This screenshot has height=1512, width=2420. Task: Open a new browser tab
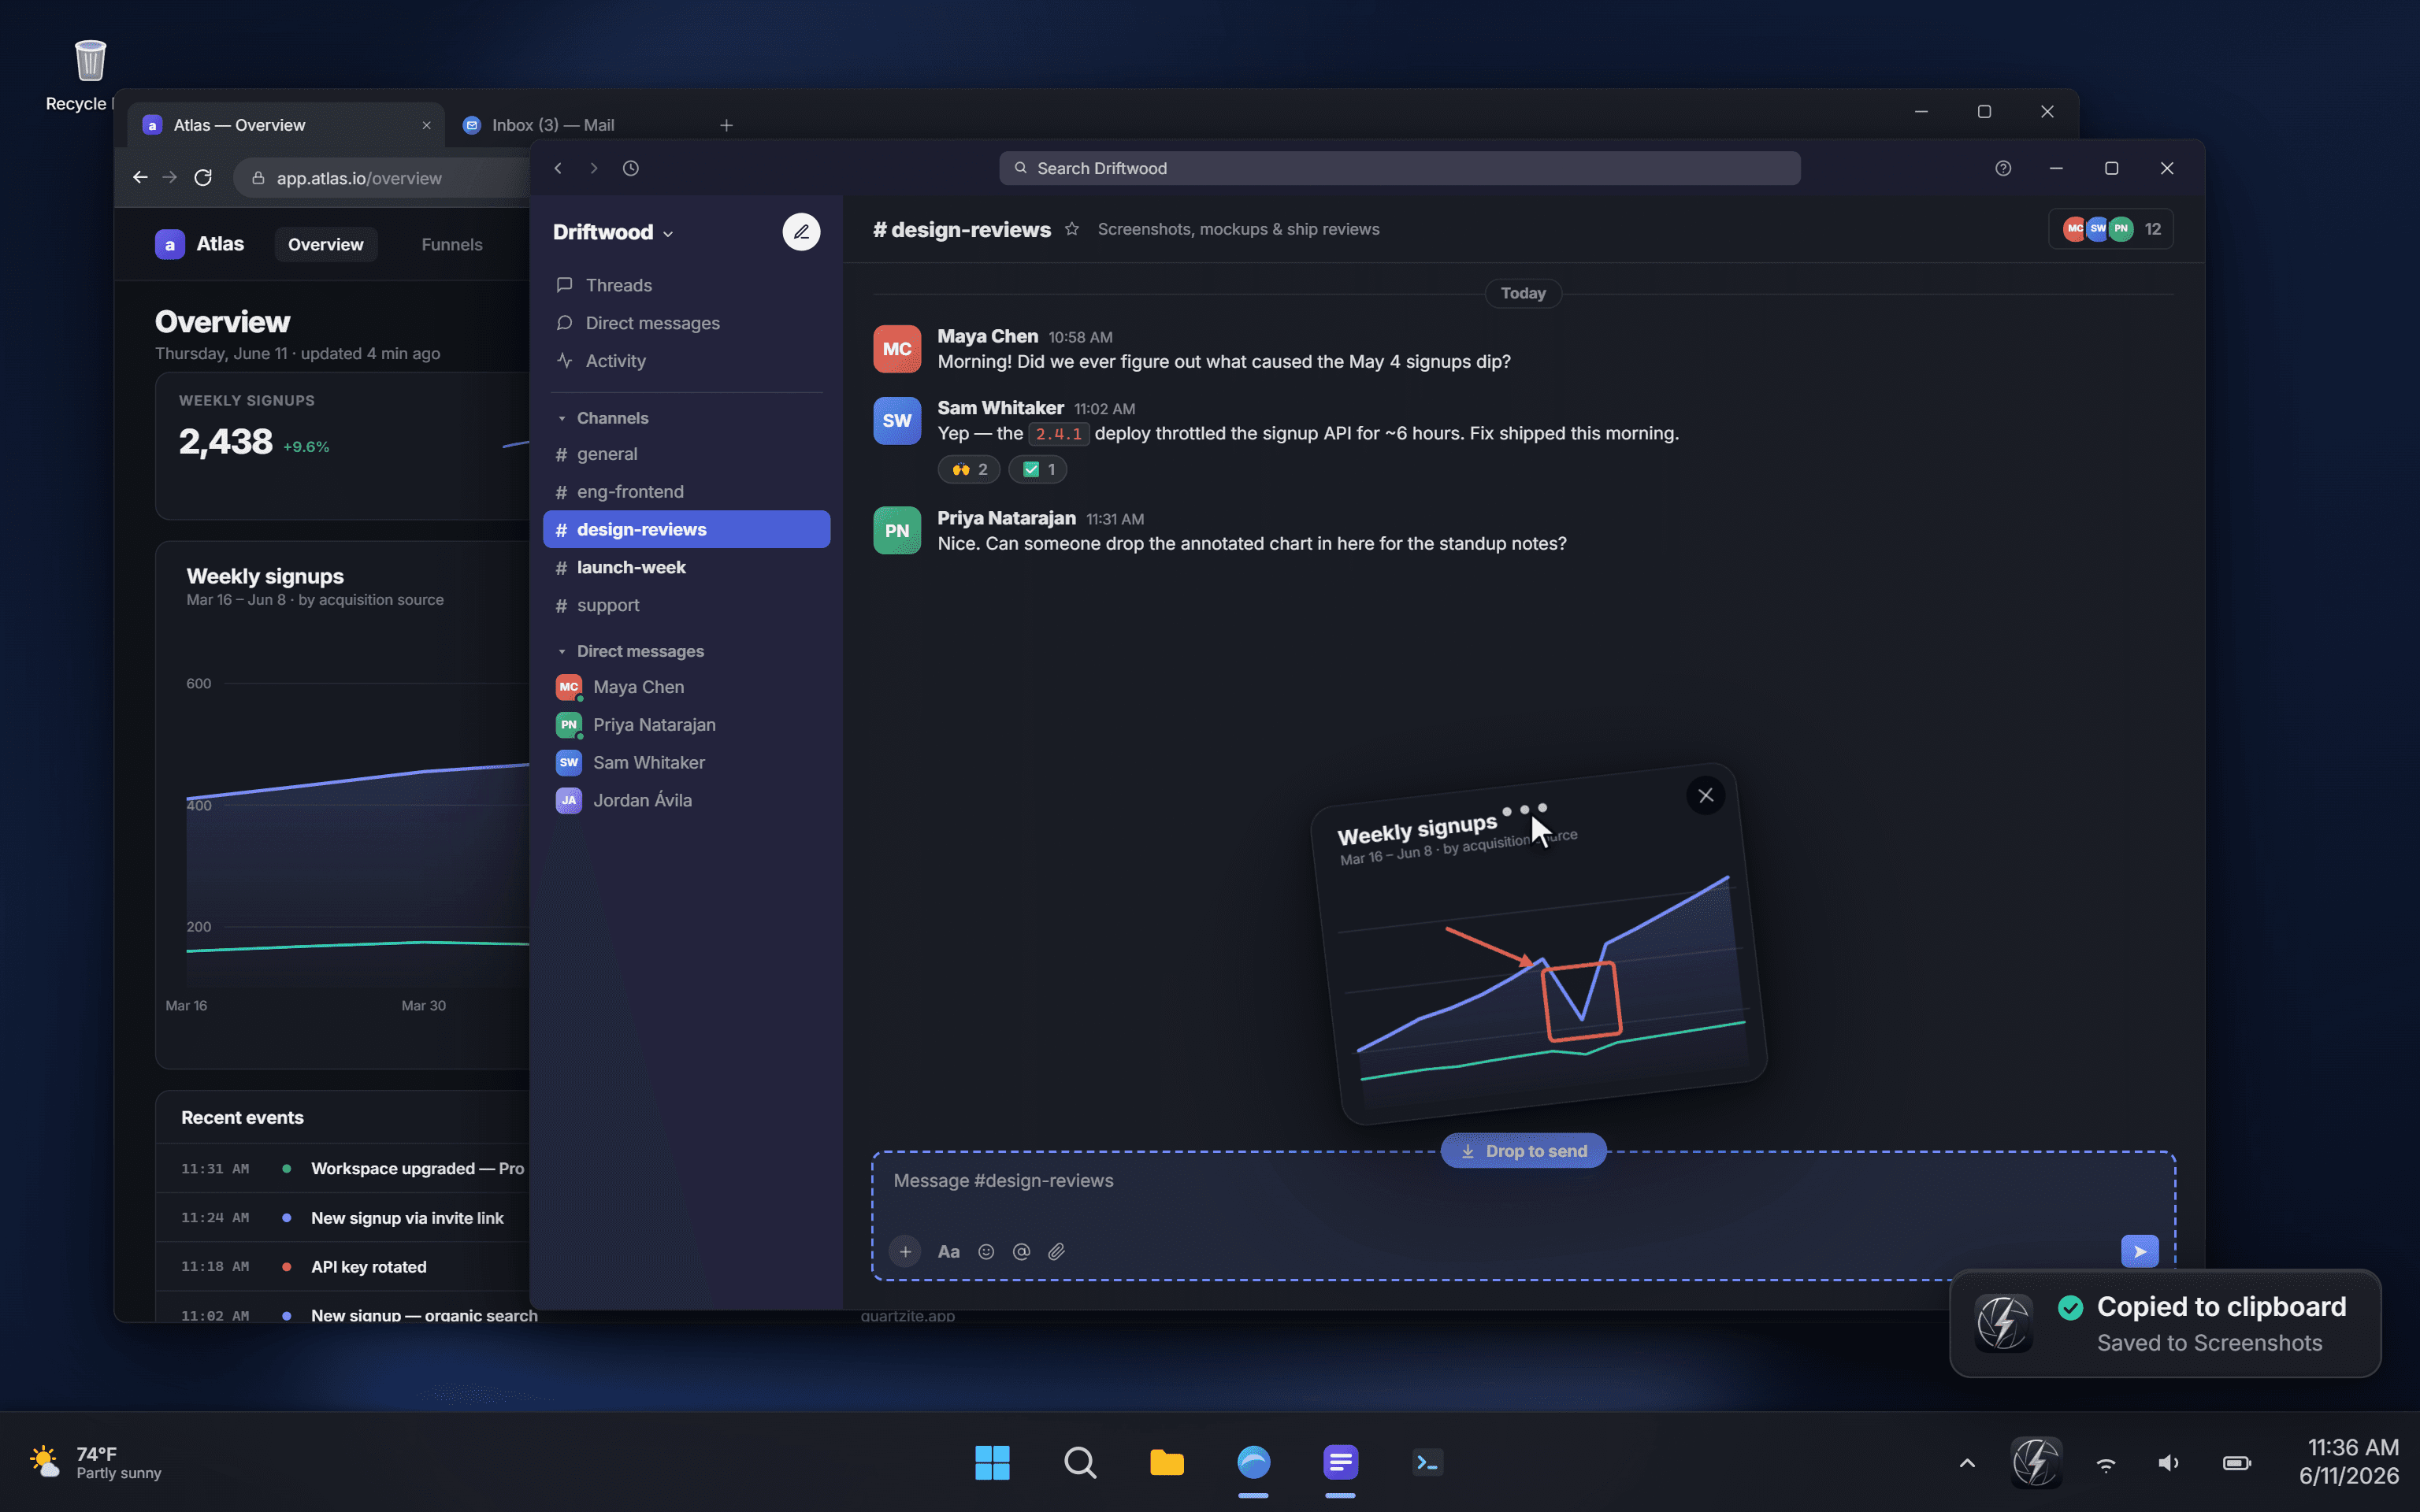[x=727, y=125]
